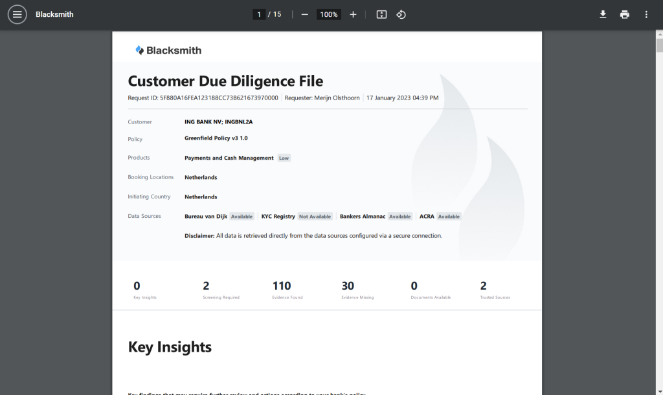Rotate the document counterclockwise
This screenshot has height=395, width=663.
pos(401,14)
